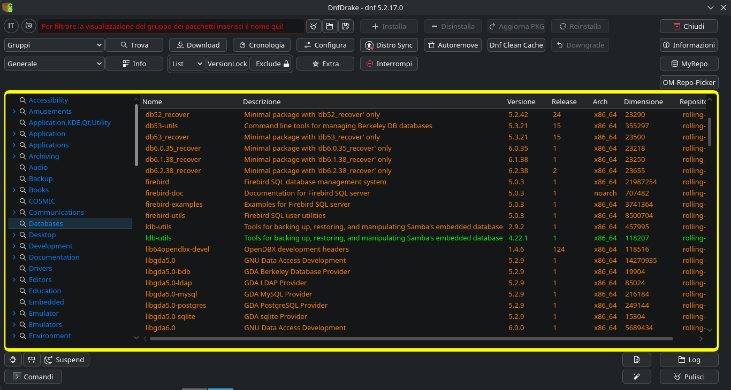Viewport: 731px width, 390px height.
Task: Select the Databases category in the tree
Action: tap(46, 224)
